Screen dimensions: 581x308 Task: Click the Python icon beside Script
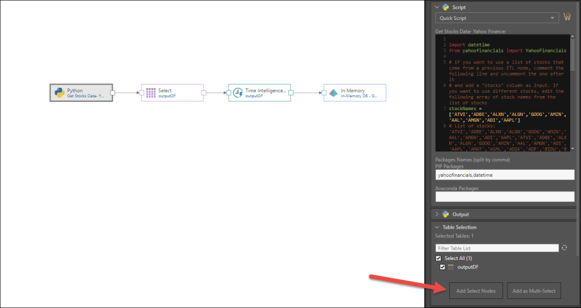click(446, 7)
